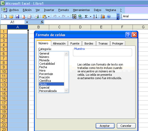The height and width of the screenshot is (131, 148).
Task: Insert hyperlink with the globe icon
Action: pyautogui.click(x=80, y=17)
